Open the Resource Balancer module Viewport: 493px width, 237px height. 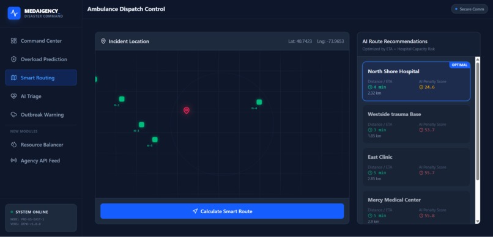coord(41,145)
